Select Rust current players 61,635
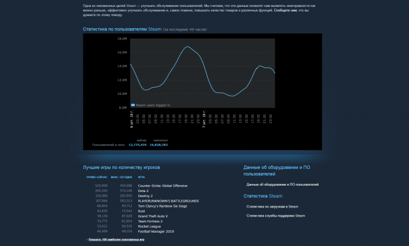 [x=103, y=211]
